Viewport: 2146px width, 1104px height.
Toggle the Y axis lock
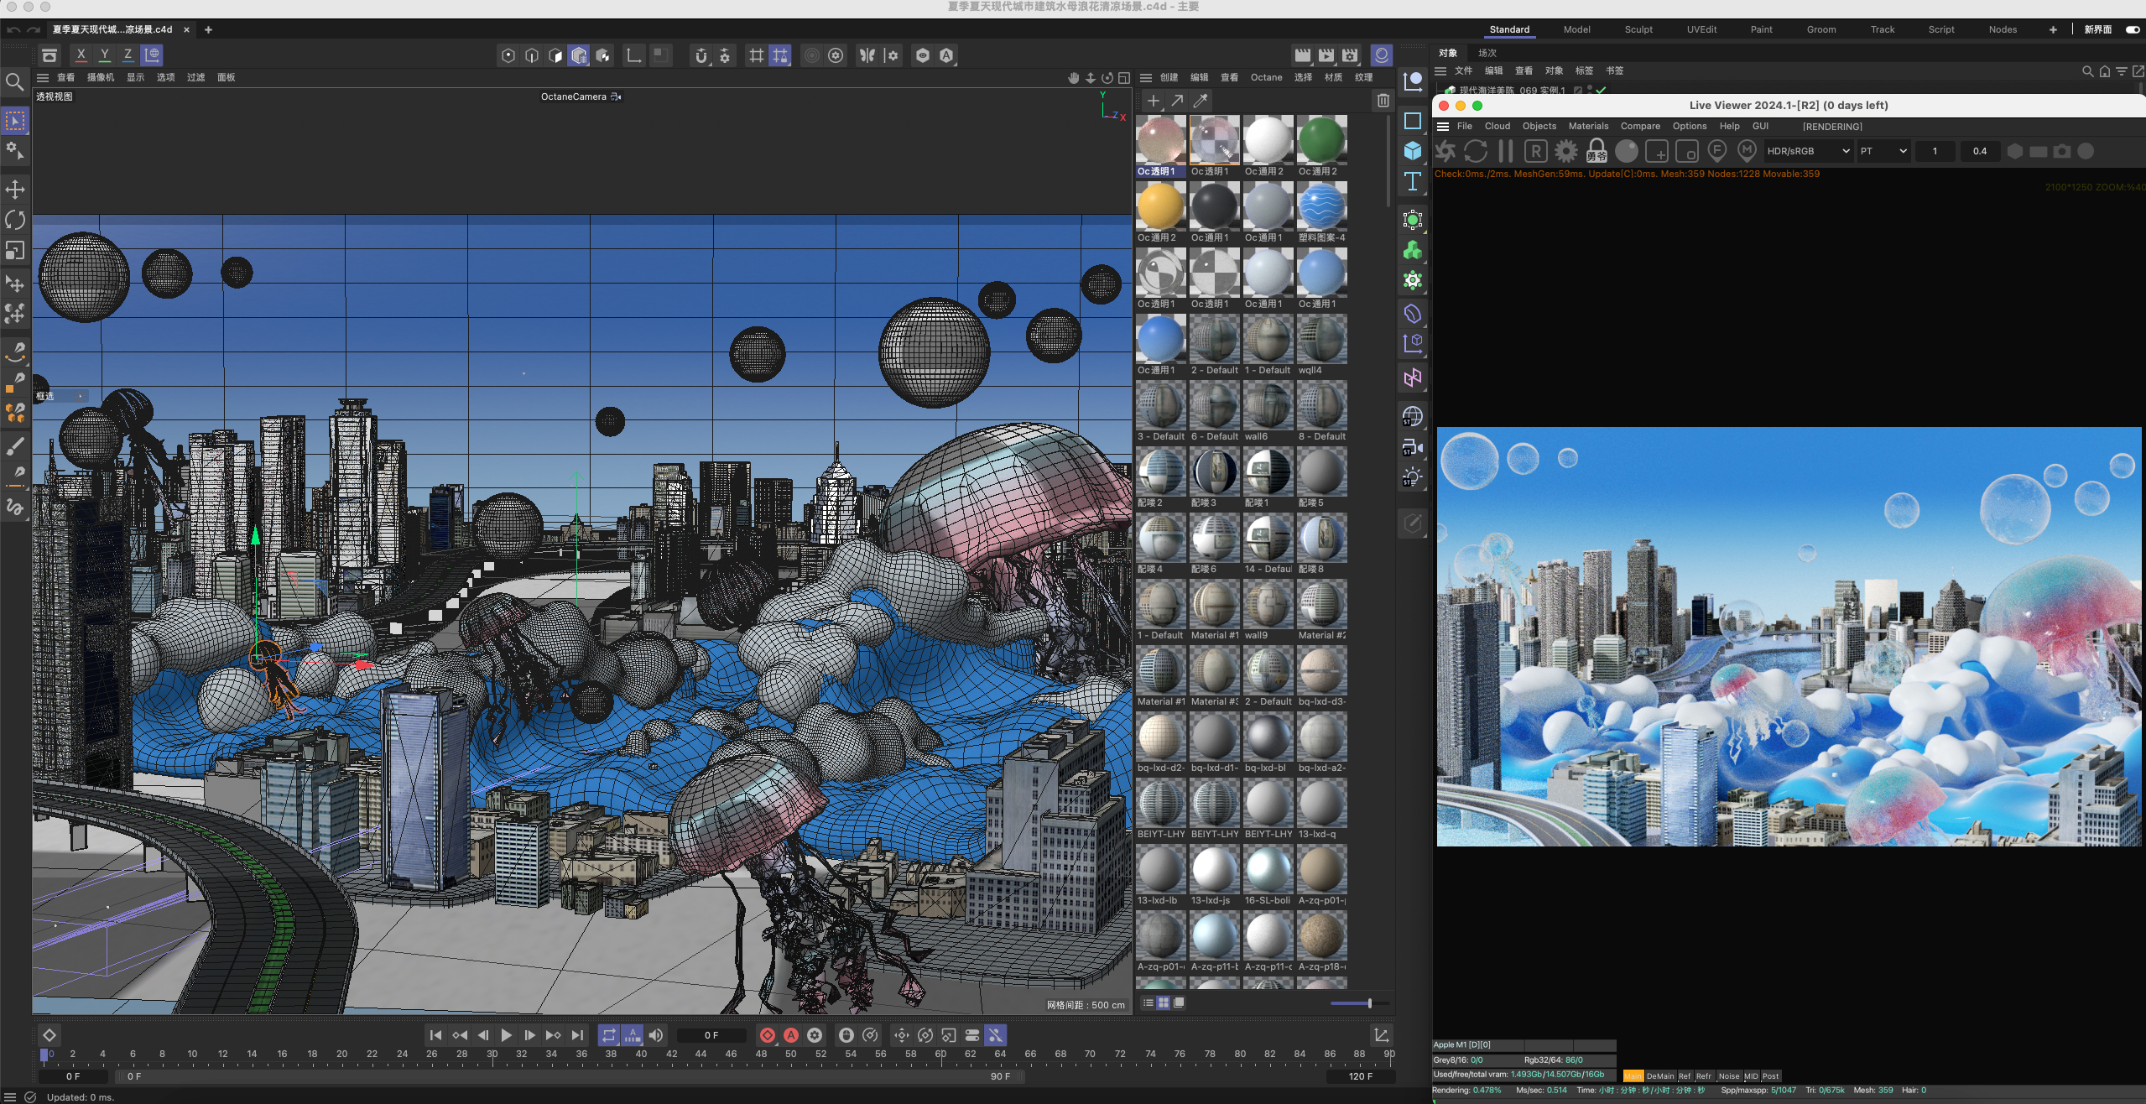[104, 55]
